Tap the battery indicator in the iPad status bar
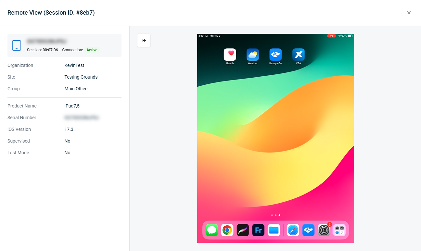421x251 pixels. coord(350,36)
